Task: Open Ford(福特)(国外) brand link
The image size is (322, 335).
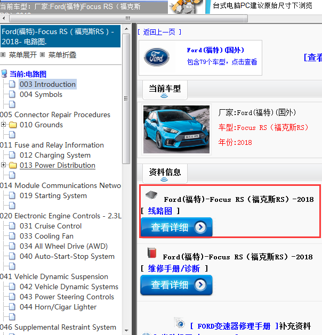Action: coord(215,50)
